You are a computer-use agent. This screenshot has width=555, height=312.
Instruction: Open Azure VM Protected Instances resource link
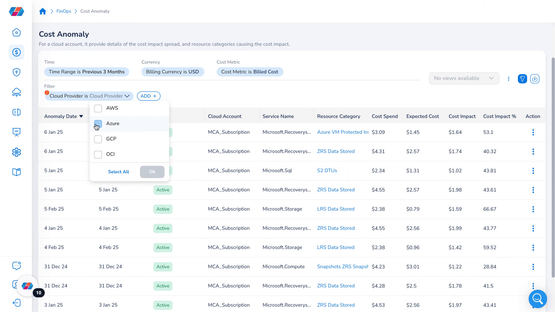tap(343, 132)
